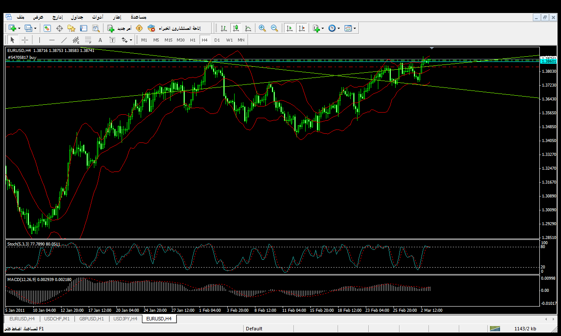Select the Fibonacci retracement tool
The image size is (561, 336).
pos(88,40)
